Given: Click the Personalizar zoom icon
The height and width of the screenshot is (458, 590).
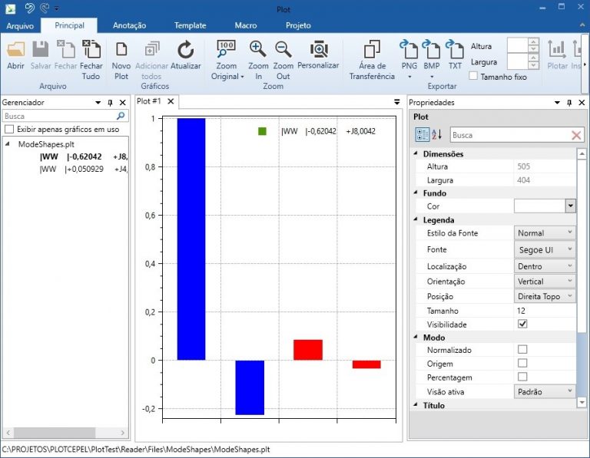Looking at the screenshot, I should click(x=318, y=51).
